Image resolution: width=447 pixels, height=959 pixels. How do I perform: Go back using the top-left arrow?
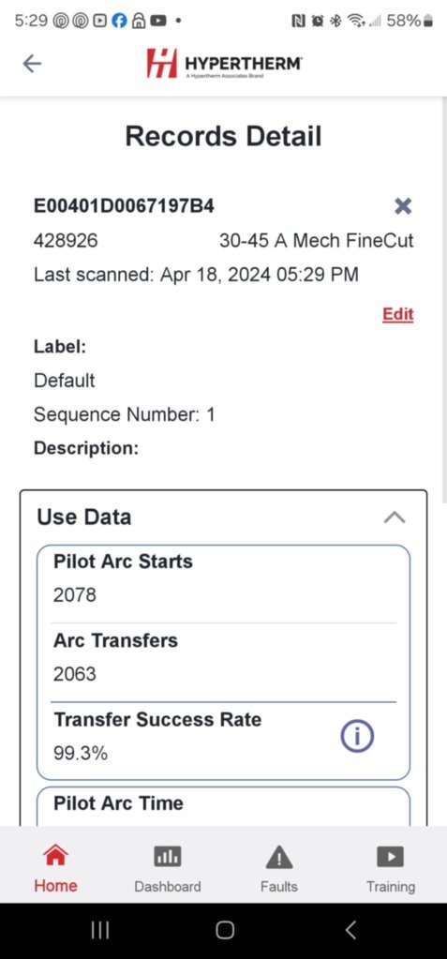tap(32, 64)
